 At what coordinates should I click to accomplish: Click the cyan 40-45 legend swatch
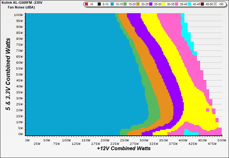[x=189, y=4]
